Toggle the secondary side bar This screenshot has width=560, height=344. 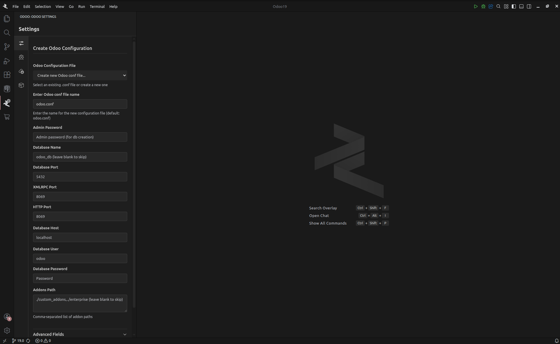[529, 6]
